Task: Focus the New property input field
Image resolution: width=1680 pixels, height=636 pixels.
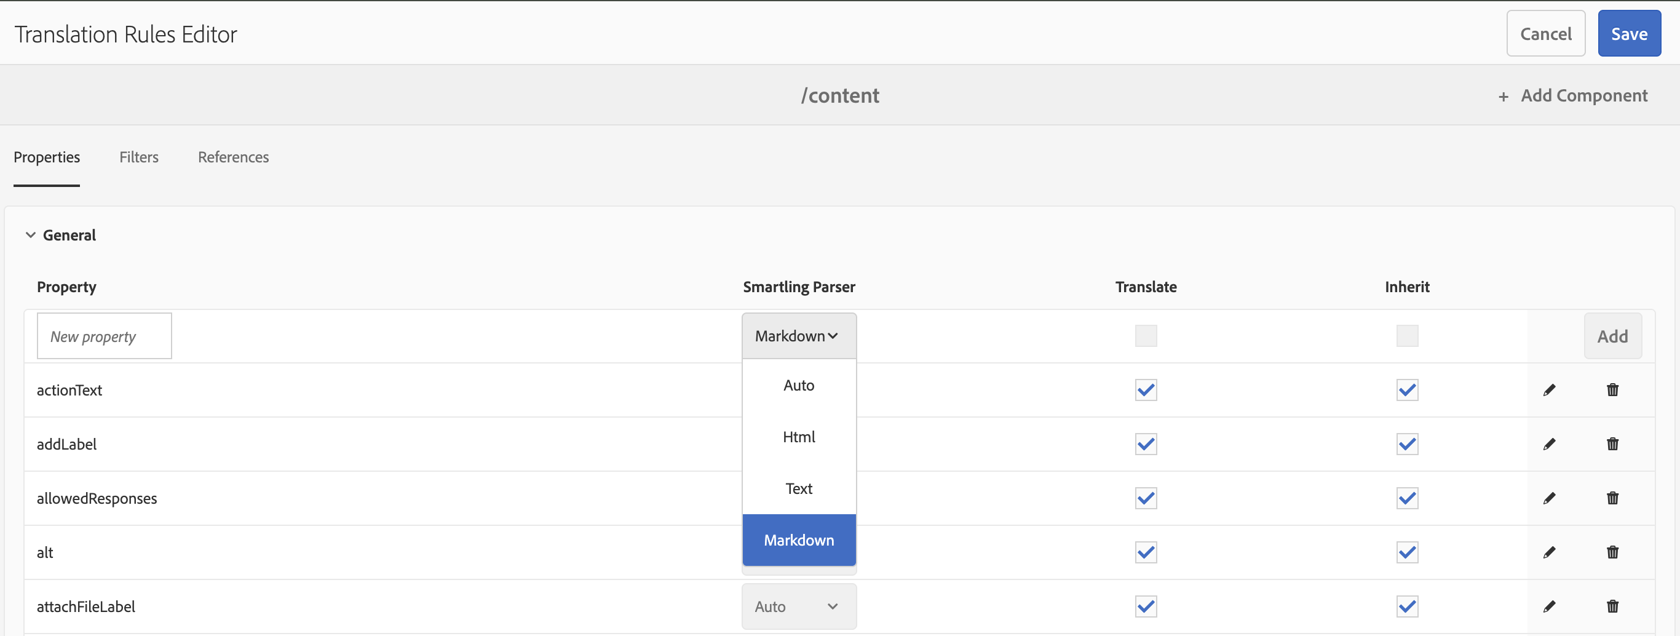Action: (x=105, y=336)
